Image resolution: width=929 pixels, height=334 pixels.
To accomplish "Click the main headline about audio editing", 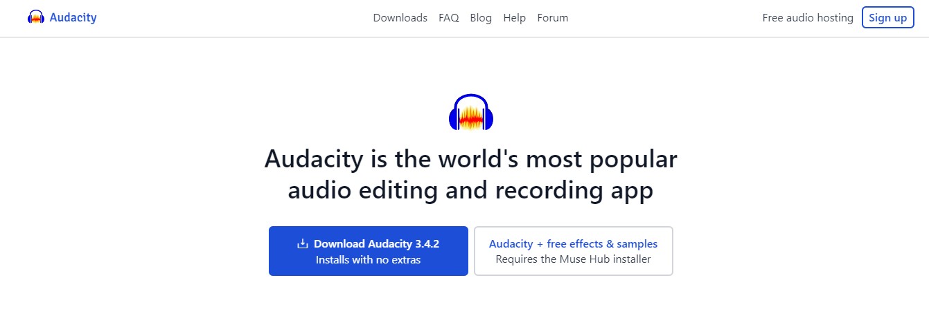I will tap(471, 174).
